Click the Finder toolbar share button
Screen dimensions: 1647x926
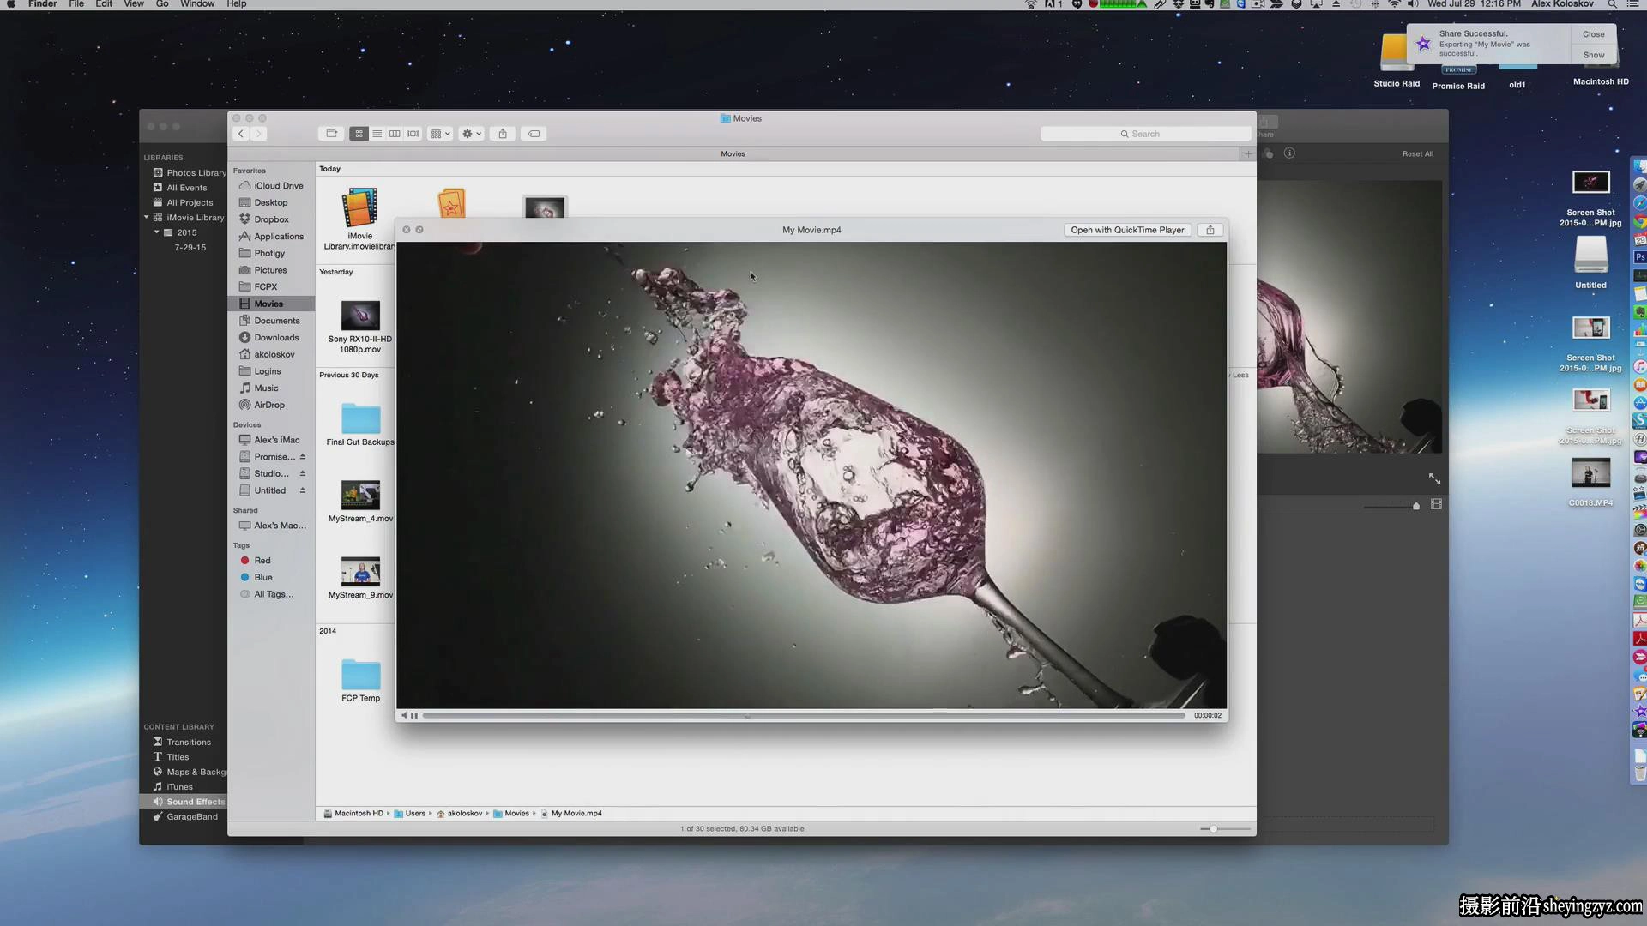pyautogui.click(x=503, y=134)
